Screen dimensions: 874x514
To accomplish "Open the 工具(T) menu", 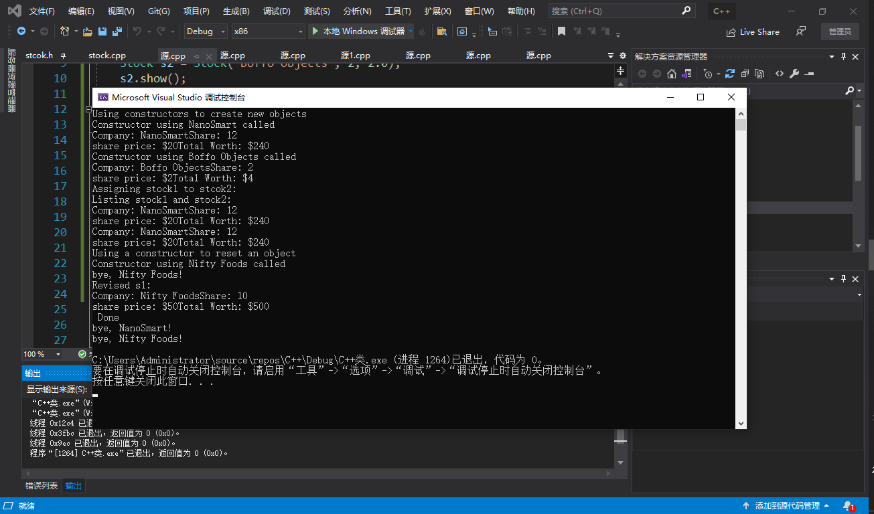I will (x=398, y=11).
